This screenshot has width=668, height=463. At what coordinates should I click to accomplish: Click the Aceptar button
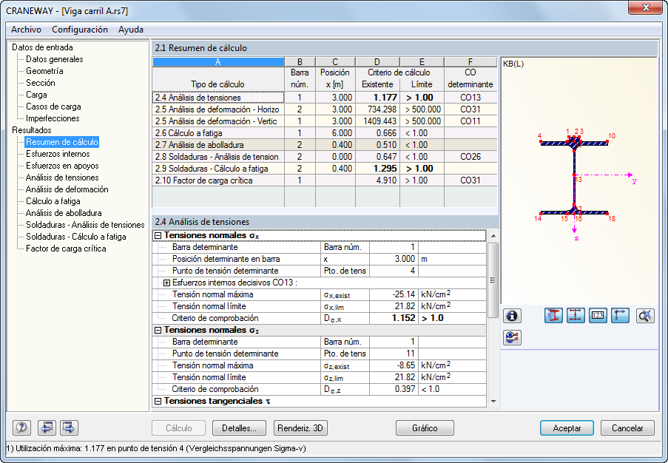[x=567, y=428]
